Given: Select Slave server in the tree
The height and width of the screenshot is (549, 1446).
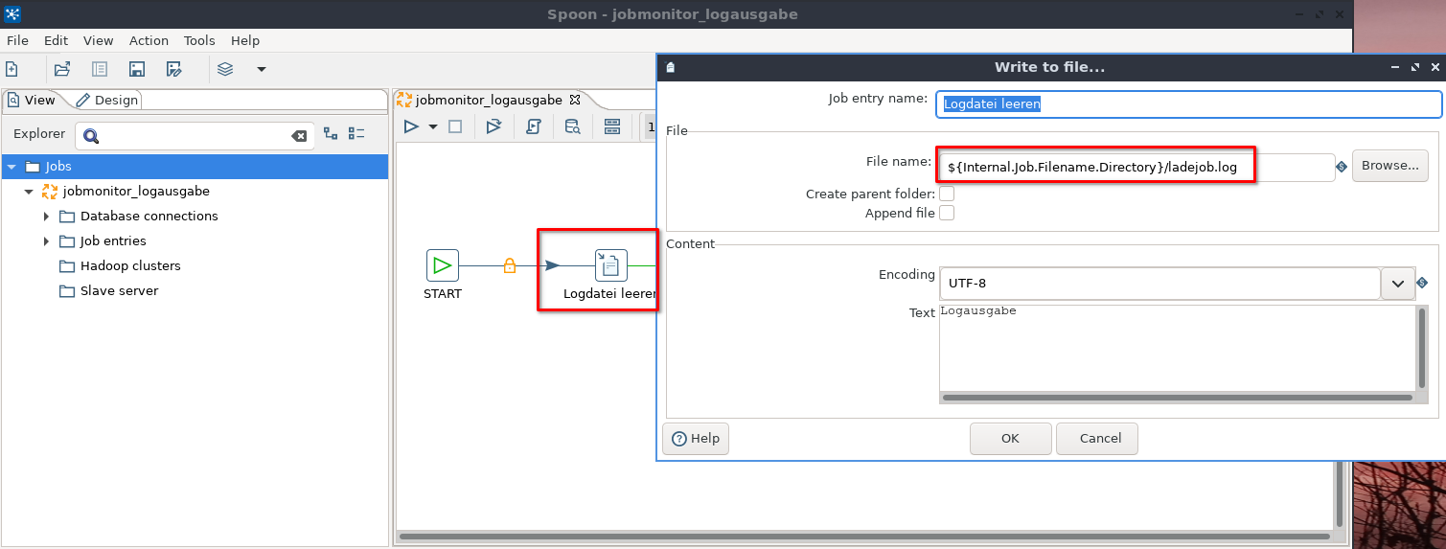Looking at the screenshot, I should point(119,291).
